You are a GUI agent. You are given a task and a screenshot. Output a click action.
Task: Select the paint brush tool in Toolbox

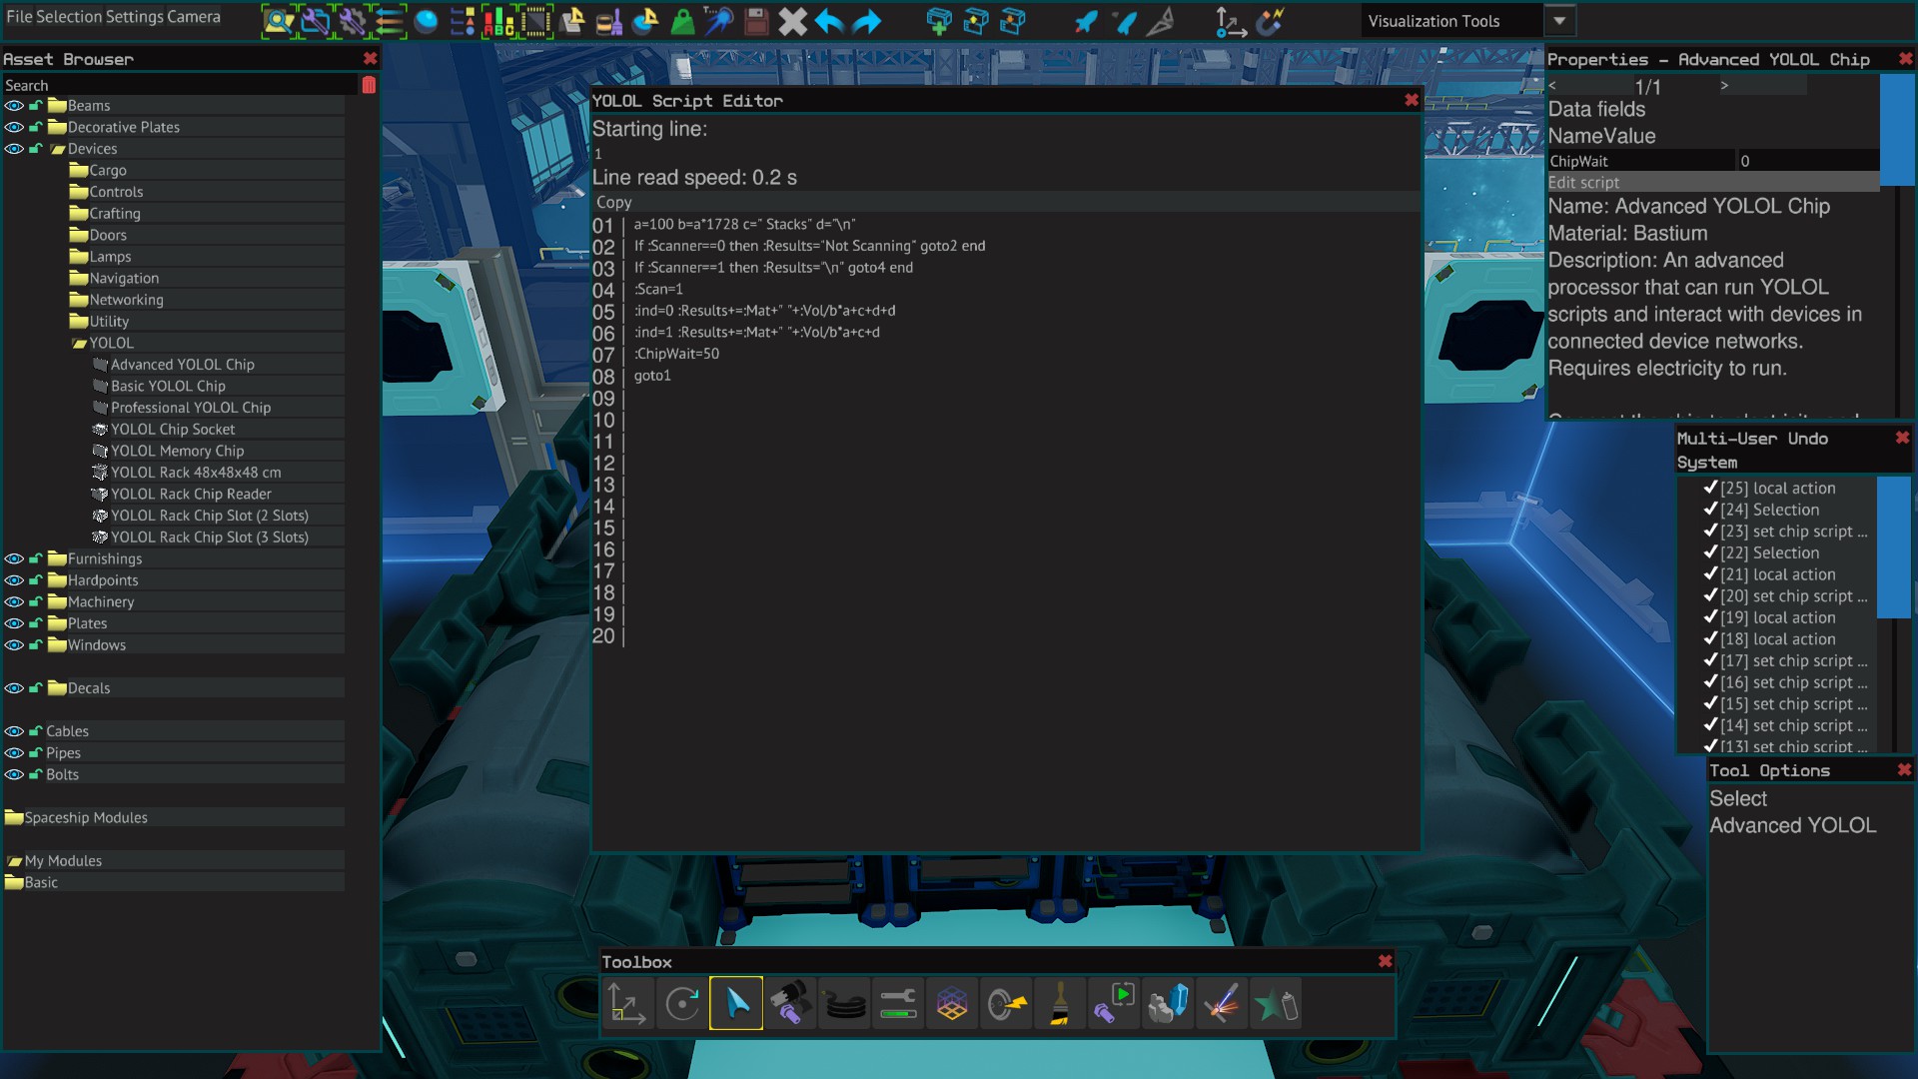(1060, 1004)
